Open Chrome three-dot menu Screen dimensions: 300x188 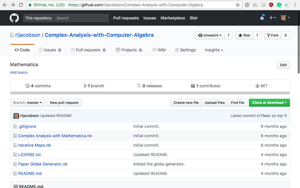coord(295,5)
